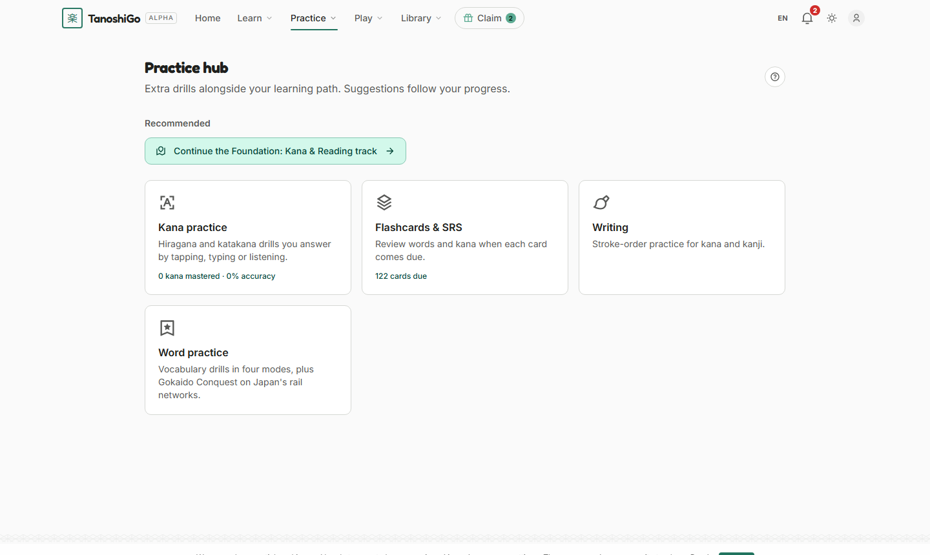Click the Claim badge count 2
This screenshot has height=555, width=930.
511,18
